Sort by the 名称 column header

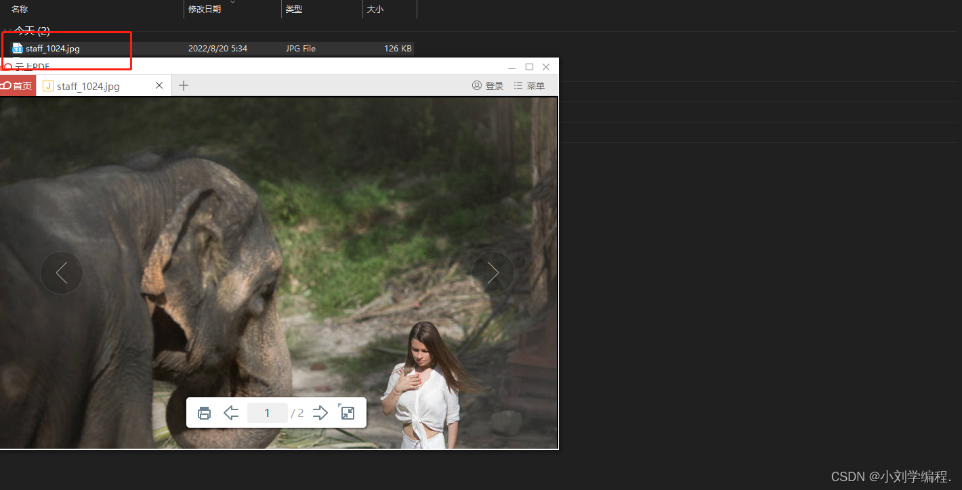20,9
